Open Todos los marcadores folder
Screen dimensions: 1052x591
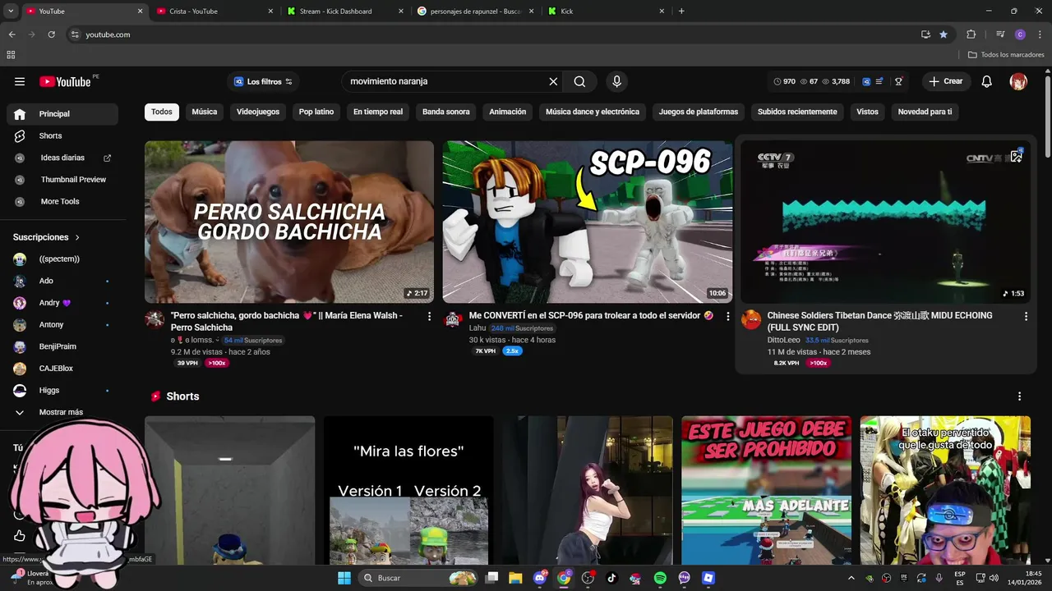click(x=1006, y=54)
